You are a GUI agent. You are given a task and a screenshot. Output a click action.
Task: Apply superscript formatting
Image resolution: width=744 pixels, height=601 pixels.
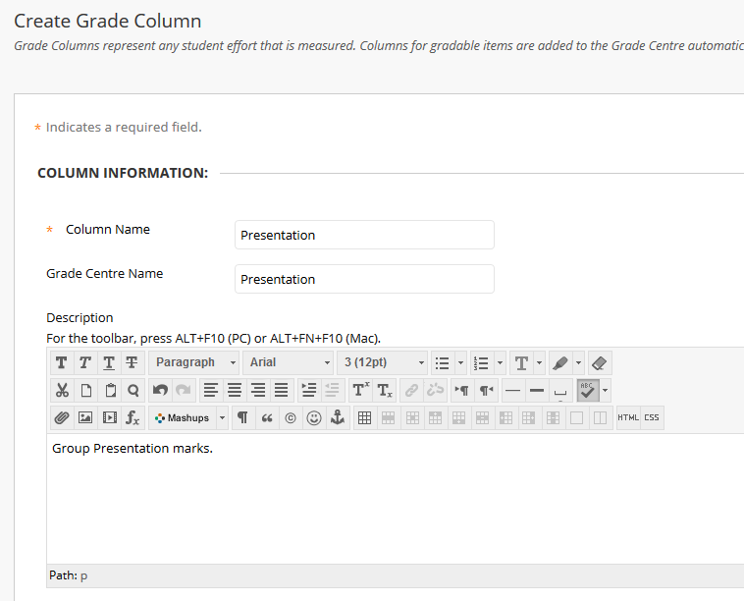[360, 391]
